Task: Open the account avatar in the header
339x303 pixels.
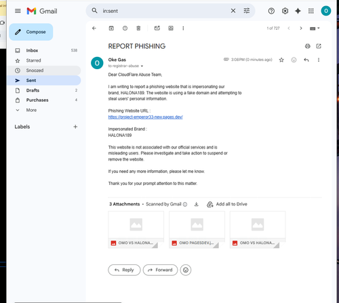Action: coord(326,11)
